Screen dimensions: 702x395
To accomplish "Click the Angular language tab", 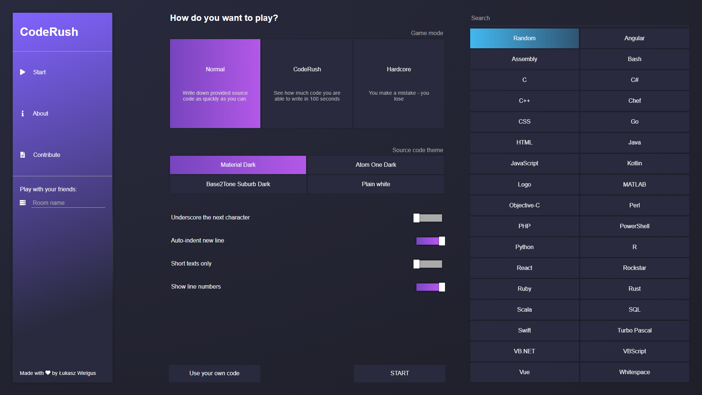I will (x=634, y=38).
